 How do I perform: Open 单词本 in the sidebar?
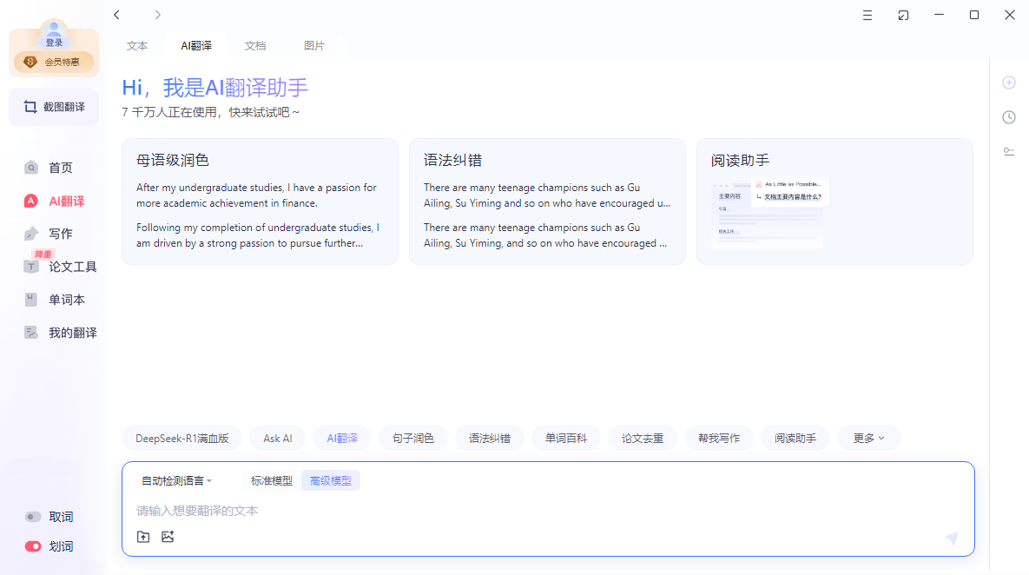(x=65, y=300)
